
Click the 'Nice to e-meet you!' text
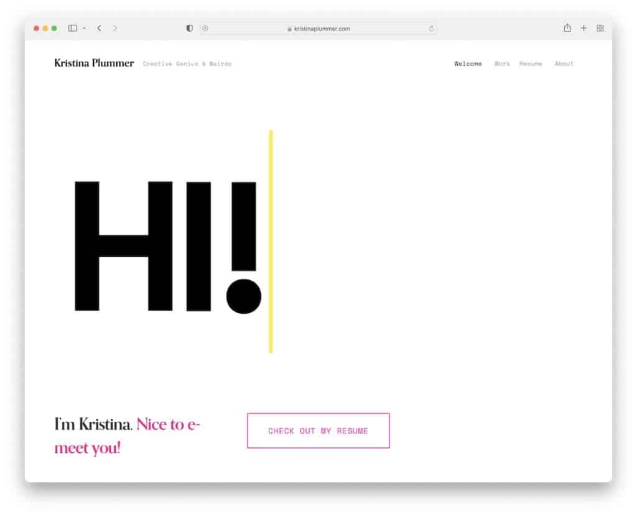point(127,436)
